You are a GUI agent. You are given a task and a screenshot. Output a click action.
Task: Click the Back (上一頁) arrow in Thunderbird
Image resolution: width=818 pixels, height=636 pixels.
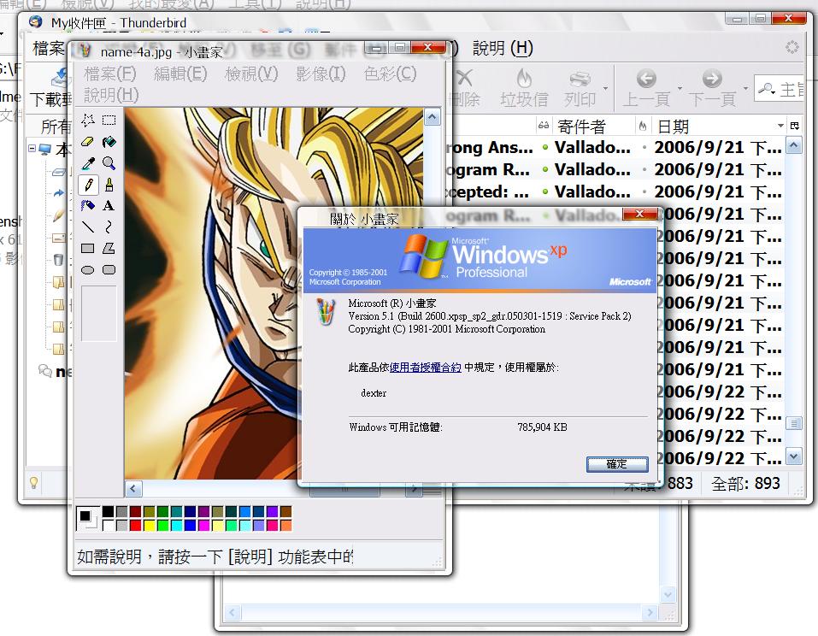[x=646, y=88]
